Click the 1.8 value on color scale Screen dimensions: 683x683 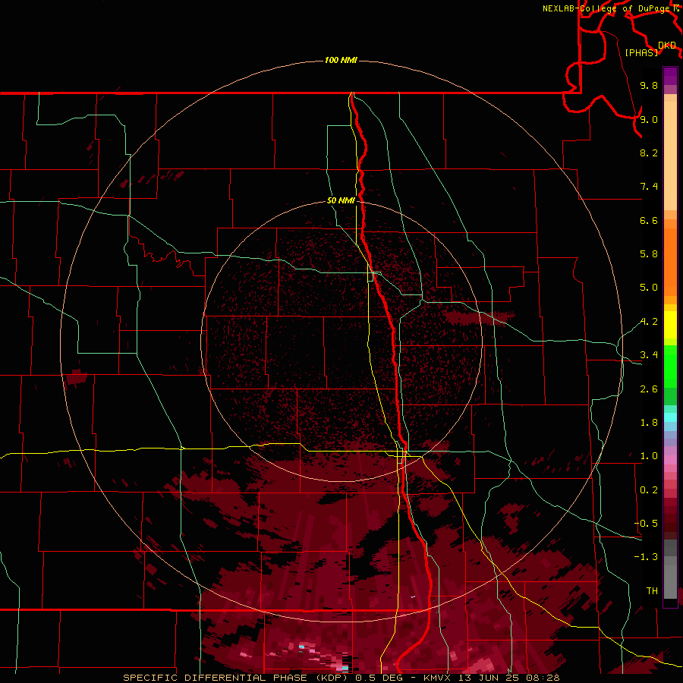(649, 423)
